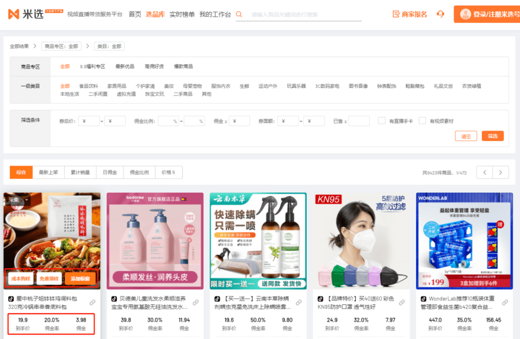Click the 筛选 button
This screenshot has height=339, width=520.
(x=493, y=136)
